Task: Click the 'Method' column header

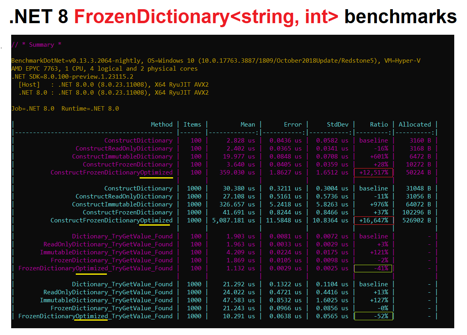Action: coord(162,125)
